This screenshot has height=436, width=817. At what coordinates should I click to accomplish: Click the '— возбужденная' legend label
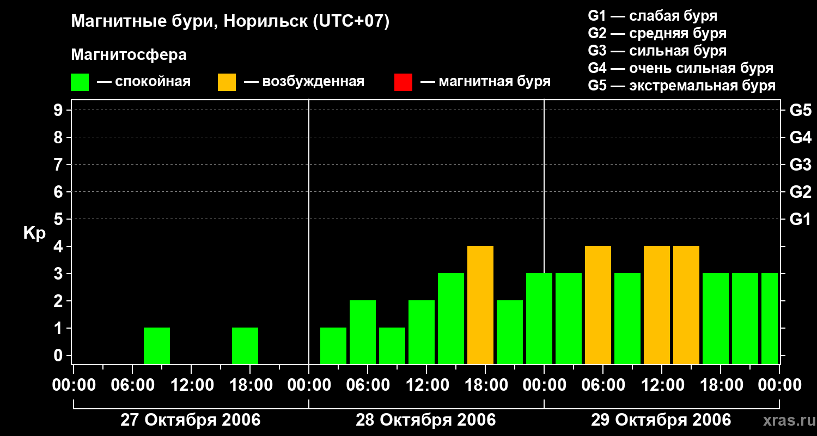pyautogui.click(x=304, y=82)
